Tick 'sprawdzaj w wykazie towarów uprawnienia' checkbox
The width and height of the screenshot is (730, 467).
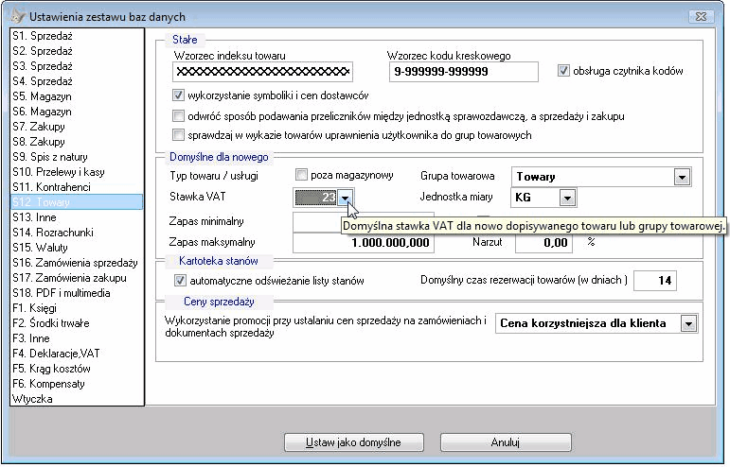click(x=178, y=135)
